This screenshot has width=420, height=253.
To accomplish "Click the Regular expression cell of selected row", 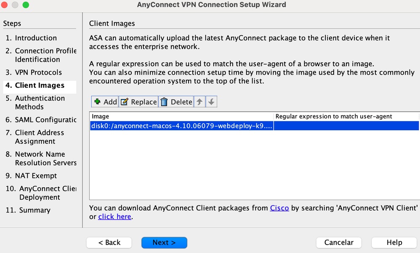I will click(346, 126).
